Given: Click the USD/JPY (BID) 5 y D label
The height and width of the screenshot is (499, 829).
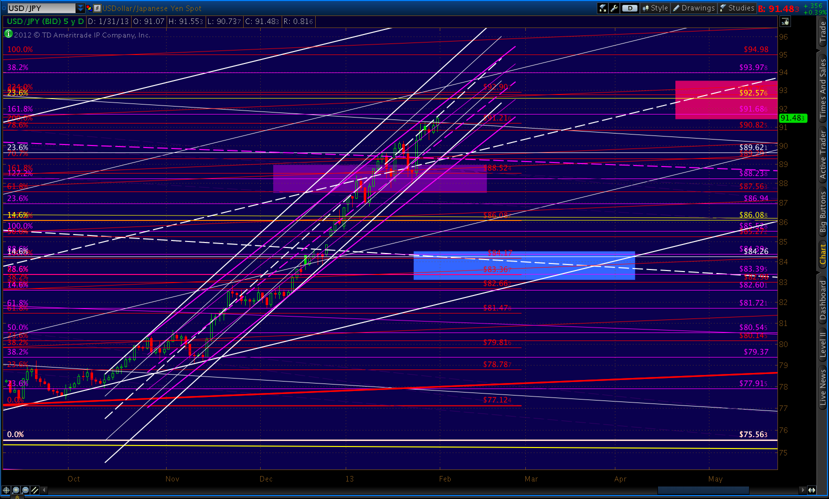Looking at the screenshot, I should [x=46, y=21].
